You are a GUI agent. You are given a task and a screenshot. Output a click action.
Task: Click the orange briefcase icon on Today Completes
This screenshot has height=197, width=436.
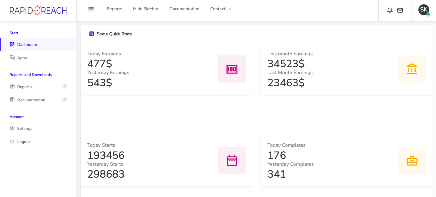[x=412, y=161]
